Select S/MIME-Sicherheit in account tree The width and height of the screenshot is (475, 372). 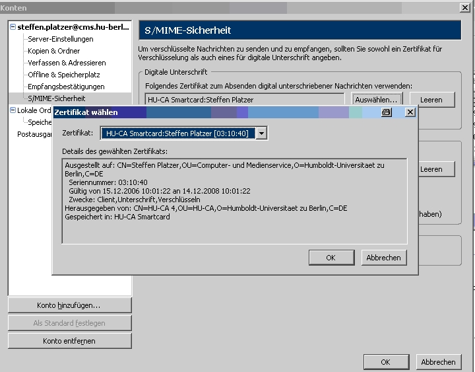point(56,98)
